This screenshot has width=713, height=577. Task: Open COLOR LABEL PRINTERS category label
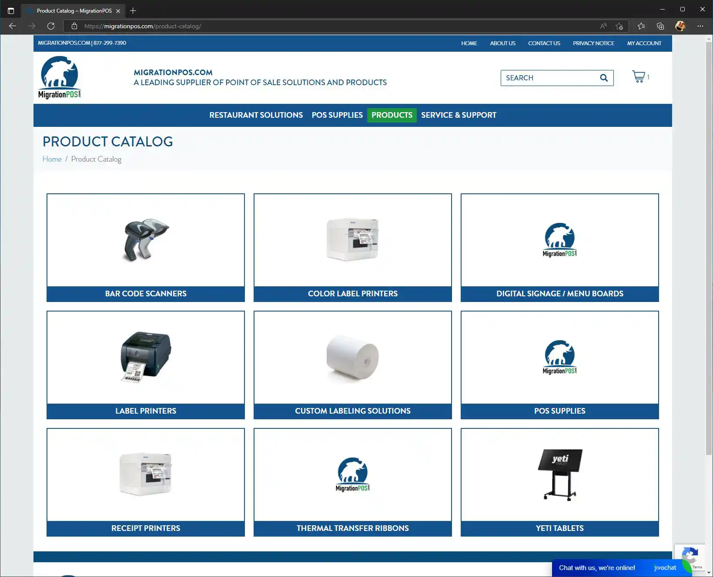[x=353, y=294]
